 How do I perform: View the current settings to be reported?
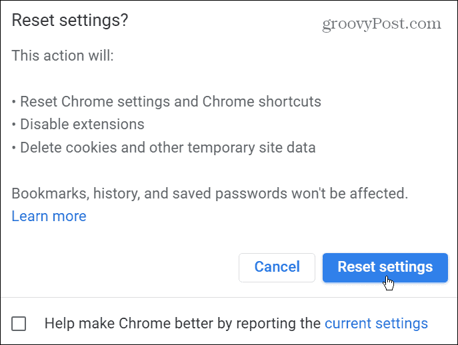click(376, 324)
